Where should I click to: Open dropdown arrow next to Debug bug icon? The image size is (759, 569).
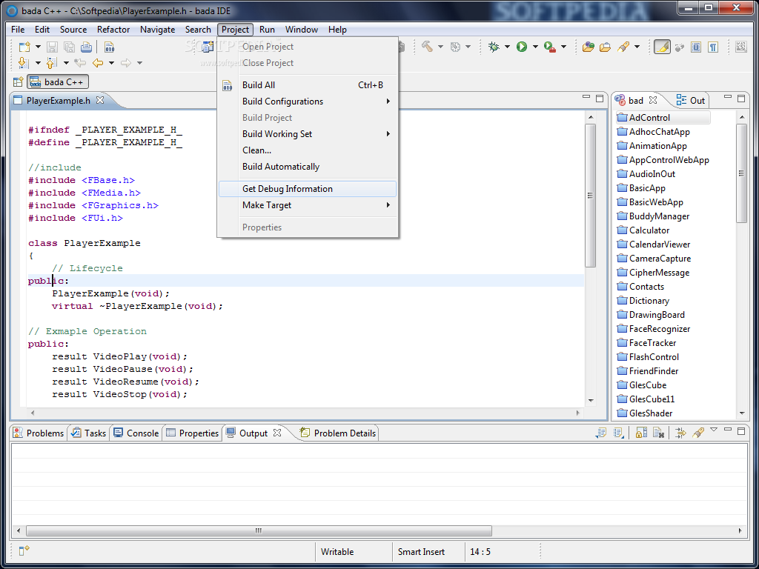(507, 47)
